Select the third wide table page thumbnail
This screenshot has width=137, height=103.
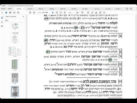click(15, 51)
